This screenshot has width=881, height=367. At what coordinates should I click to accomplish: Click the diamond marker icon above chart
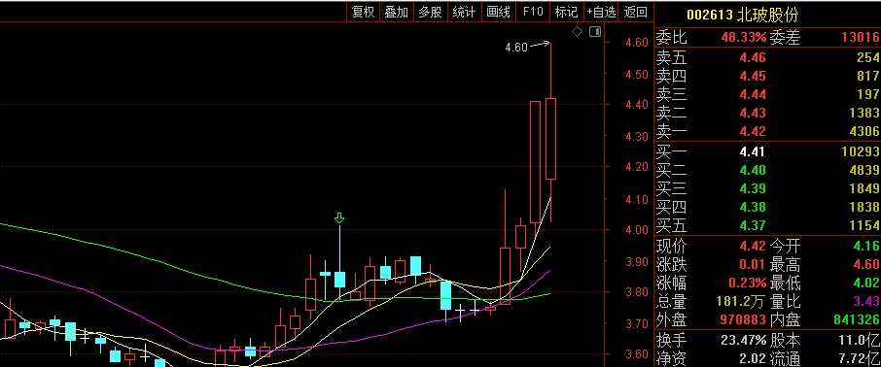click(577, 32)
